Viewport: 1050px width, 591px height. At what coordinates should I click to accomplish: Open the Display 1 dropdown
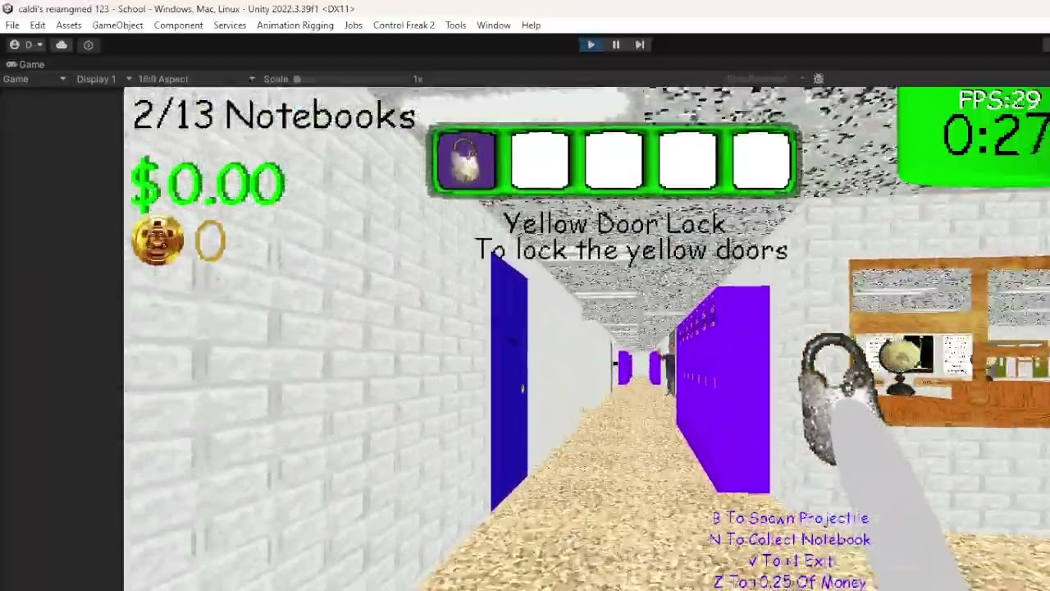(x=104, y=79)
